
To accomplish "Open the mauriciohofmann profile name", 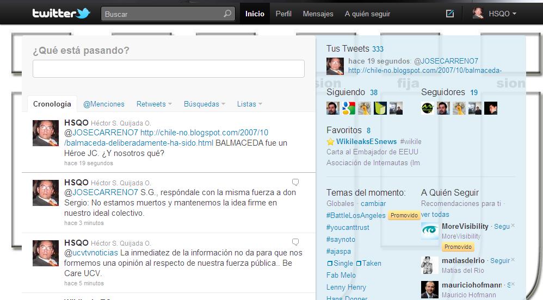I will (x=472, y=285).
